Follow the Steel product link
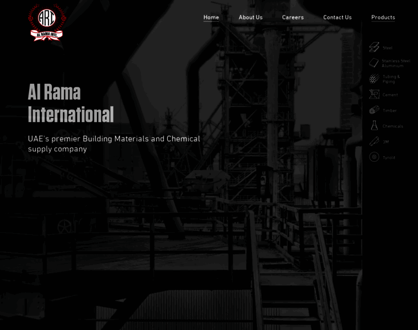 point(388,48)
